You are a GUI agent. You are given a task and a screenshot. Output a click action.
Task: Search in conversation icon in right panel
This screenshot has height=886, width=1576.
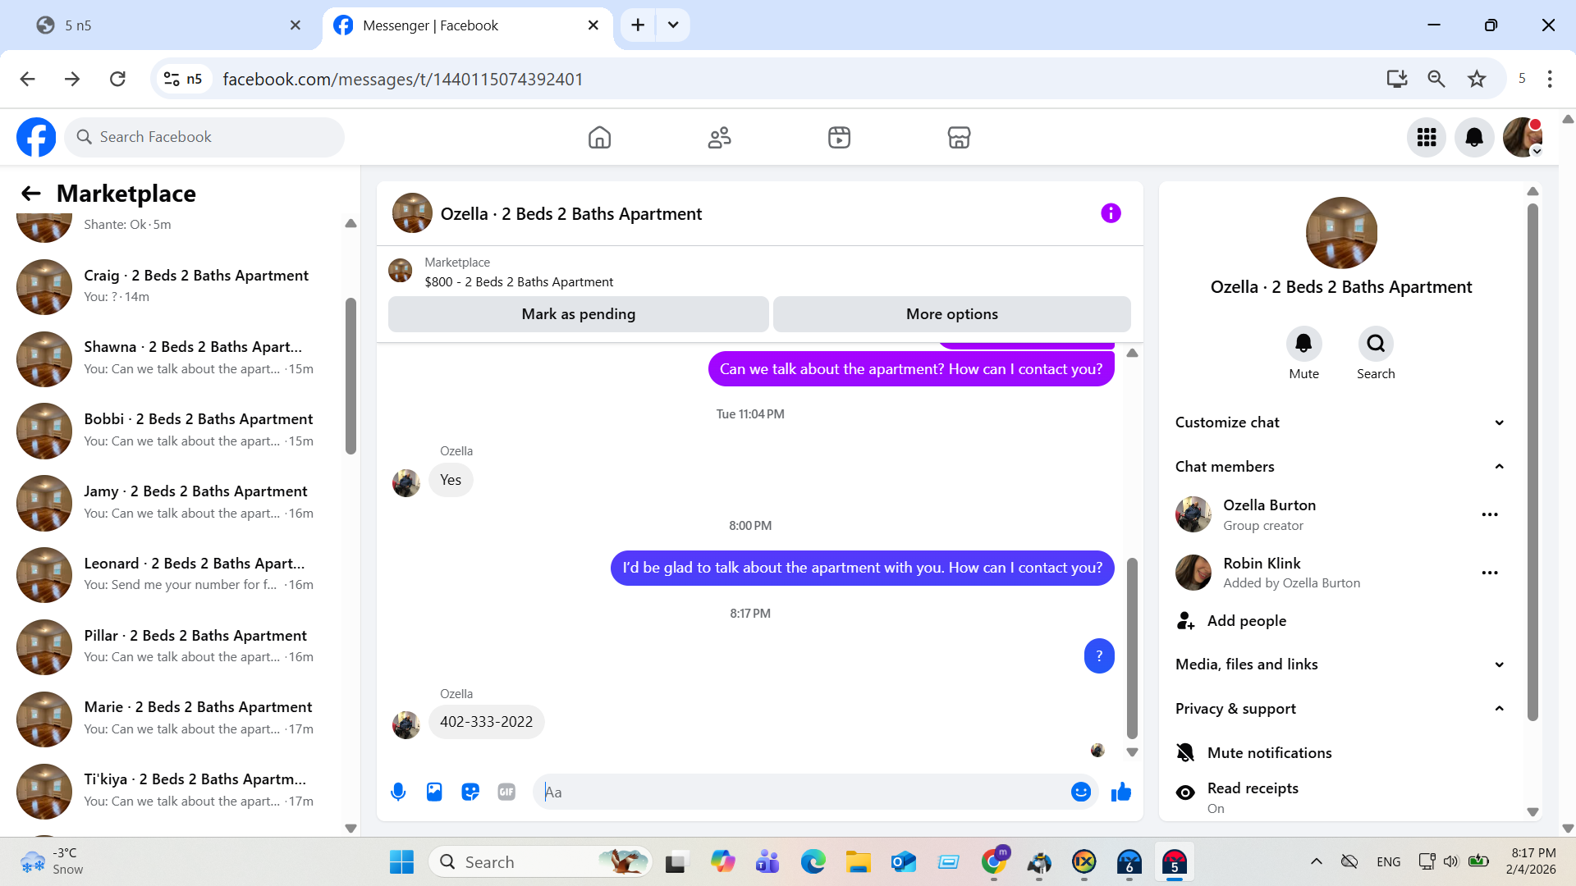click(x=1376, y=344)
